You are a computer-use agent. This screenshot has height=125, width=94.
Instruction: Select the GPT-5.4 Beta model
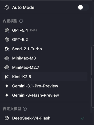point(44,30)
